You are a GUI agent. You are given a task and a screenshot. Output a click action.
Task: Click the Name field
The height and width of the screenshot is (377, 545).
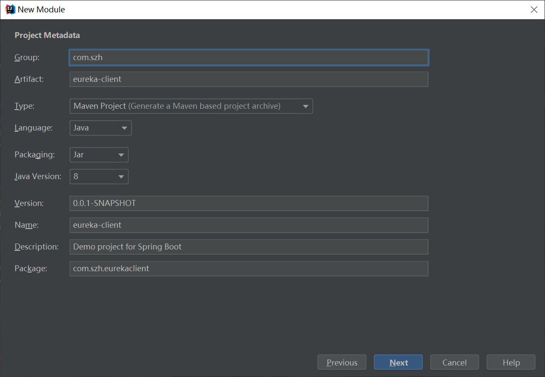249,225
